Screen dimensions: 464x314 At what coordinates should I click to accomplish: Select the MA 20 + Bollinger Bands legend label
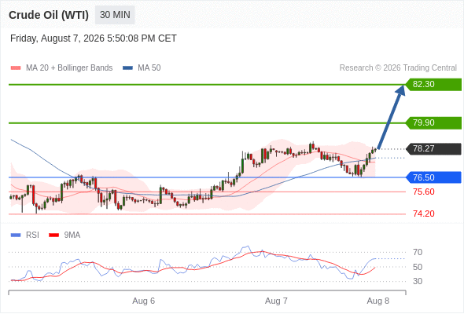coord(69,68)
